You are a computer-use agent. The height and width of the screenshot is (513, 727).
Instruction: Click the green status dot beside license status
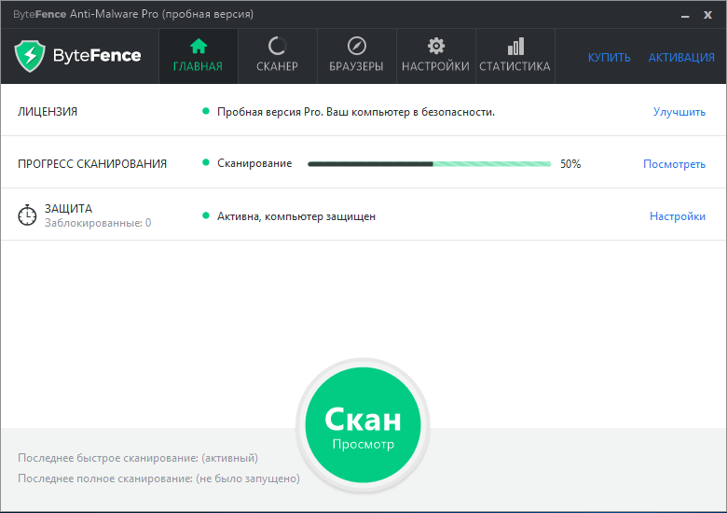coord(206,111)
